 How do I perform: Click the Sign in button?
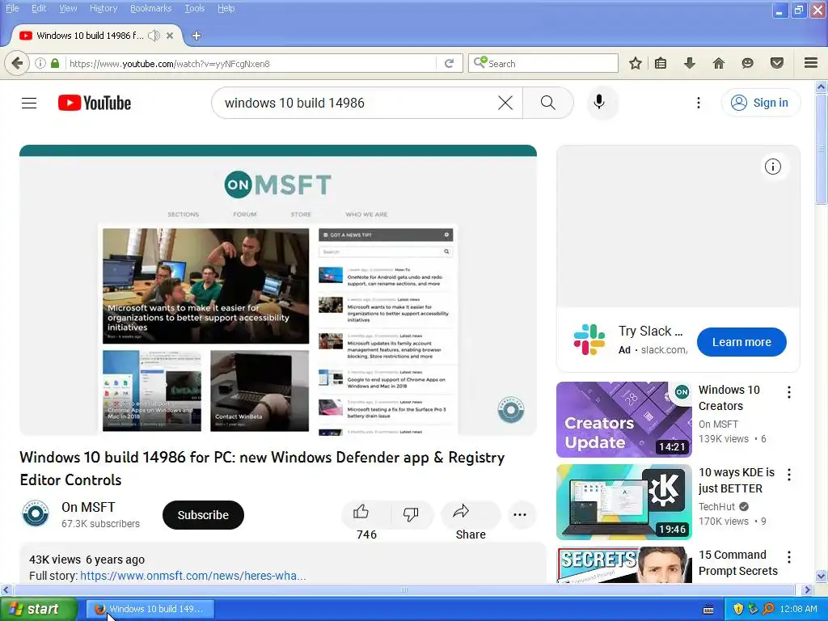coord(760,103)
